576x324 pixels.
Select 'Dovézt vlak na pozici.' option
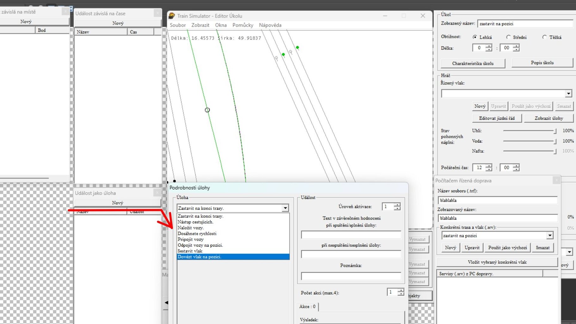(x=233, y=257)
